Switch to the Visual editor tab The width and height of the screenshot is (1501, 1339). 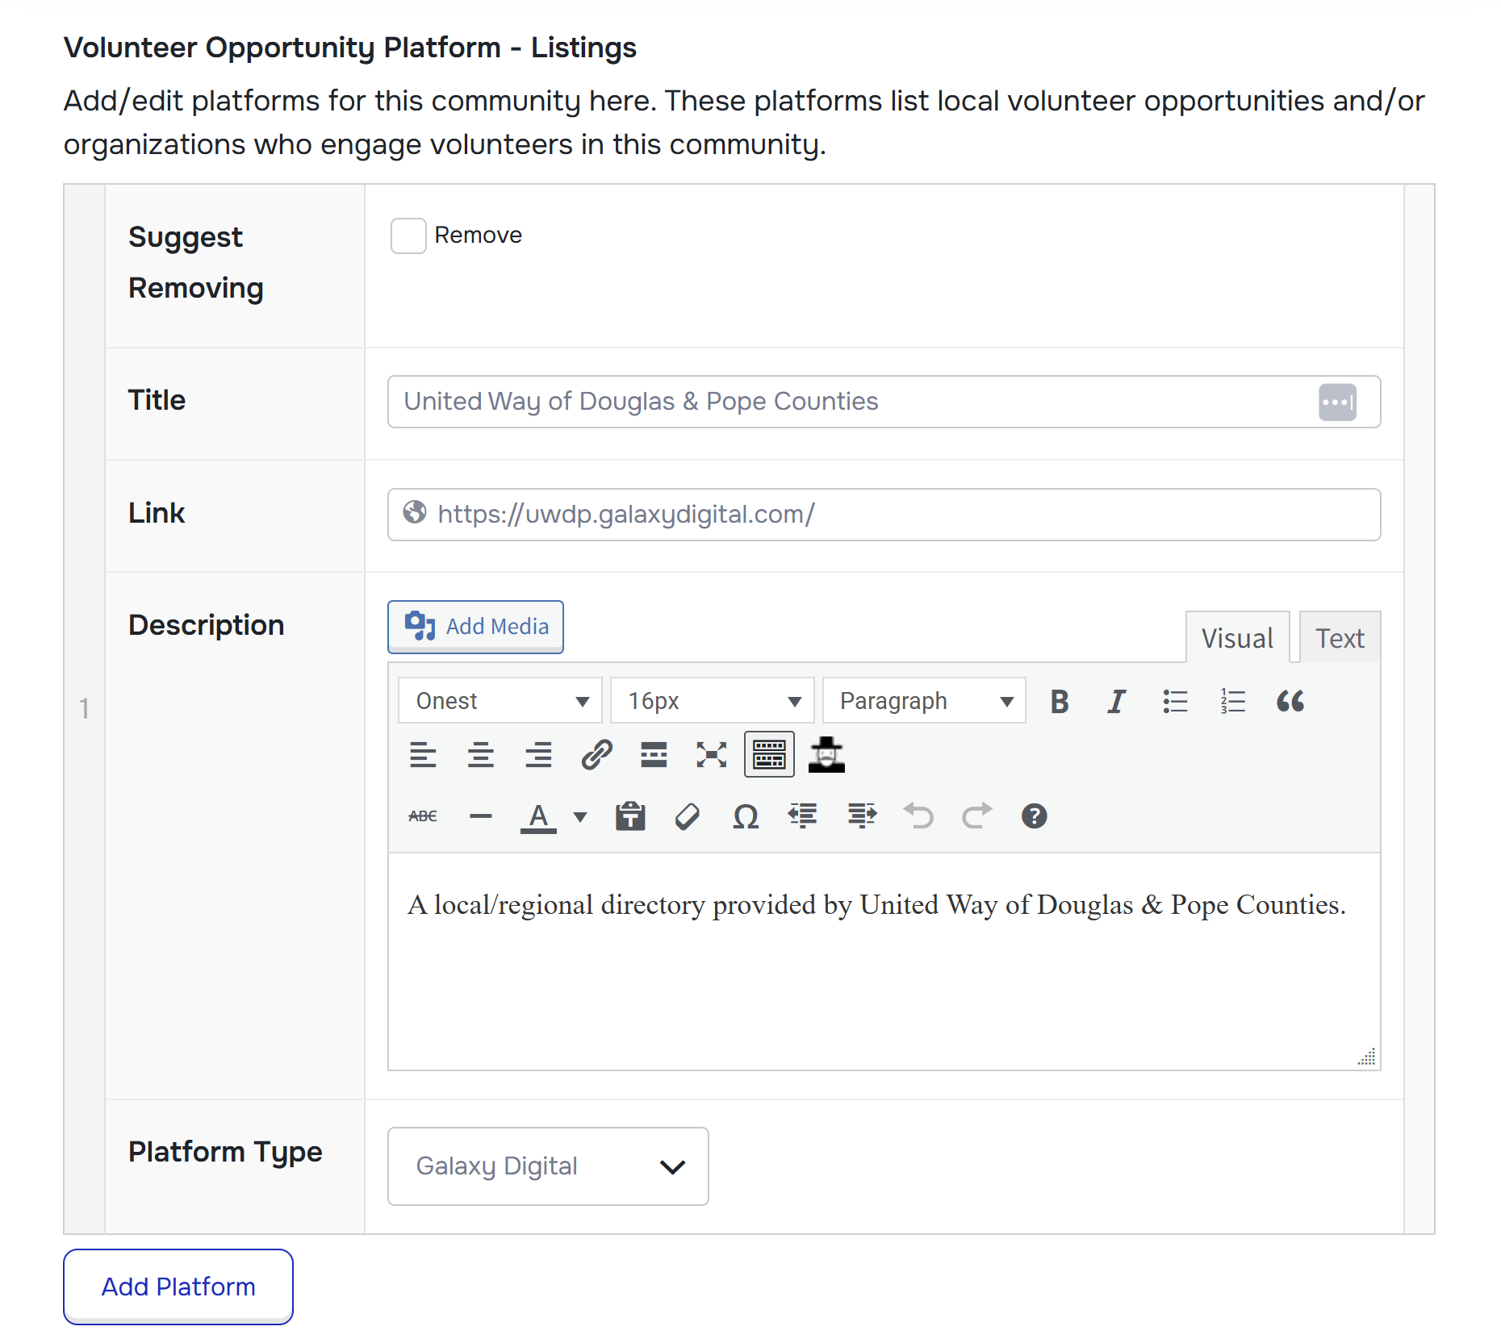[1236, 639]
